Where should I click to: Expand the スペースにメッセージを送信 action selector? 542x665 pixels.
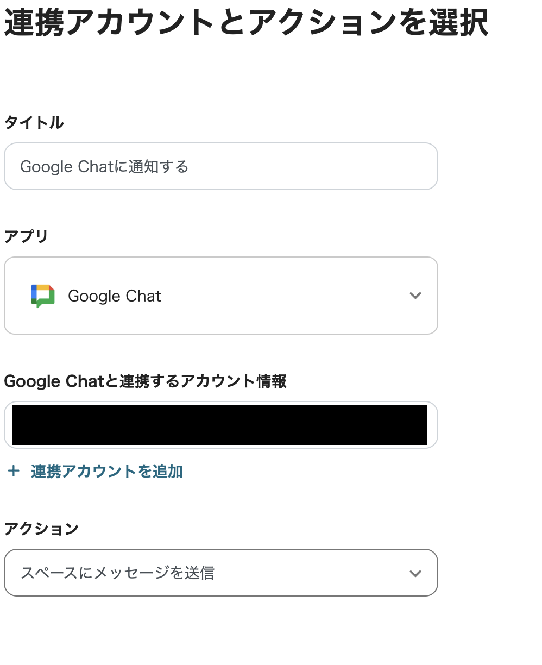click(x=220, y=573)
